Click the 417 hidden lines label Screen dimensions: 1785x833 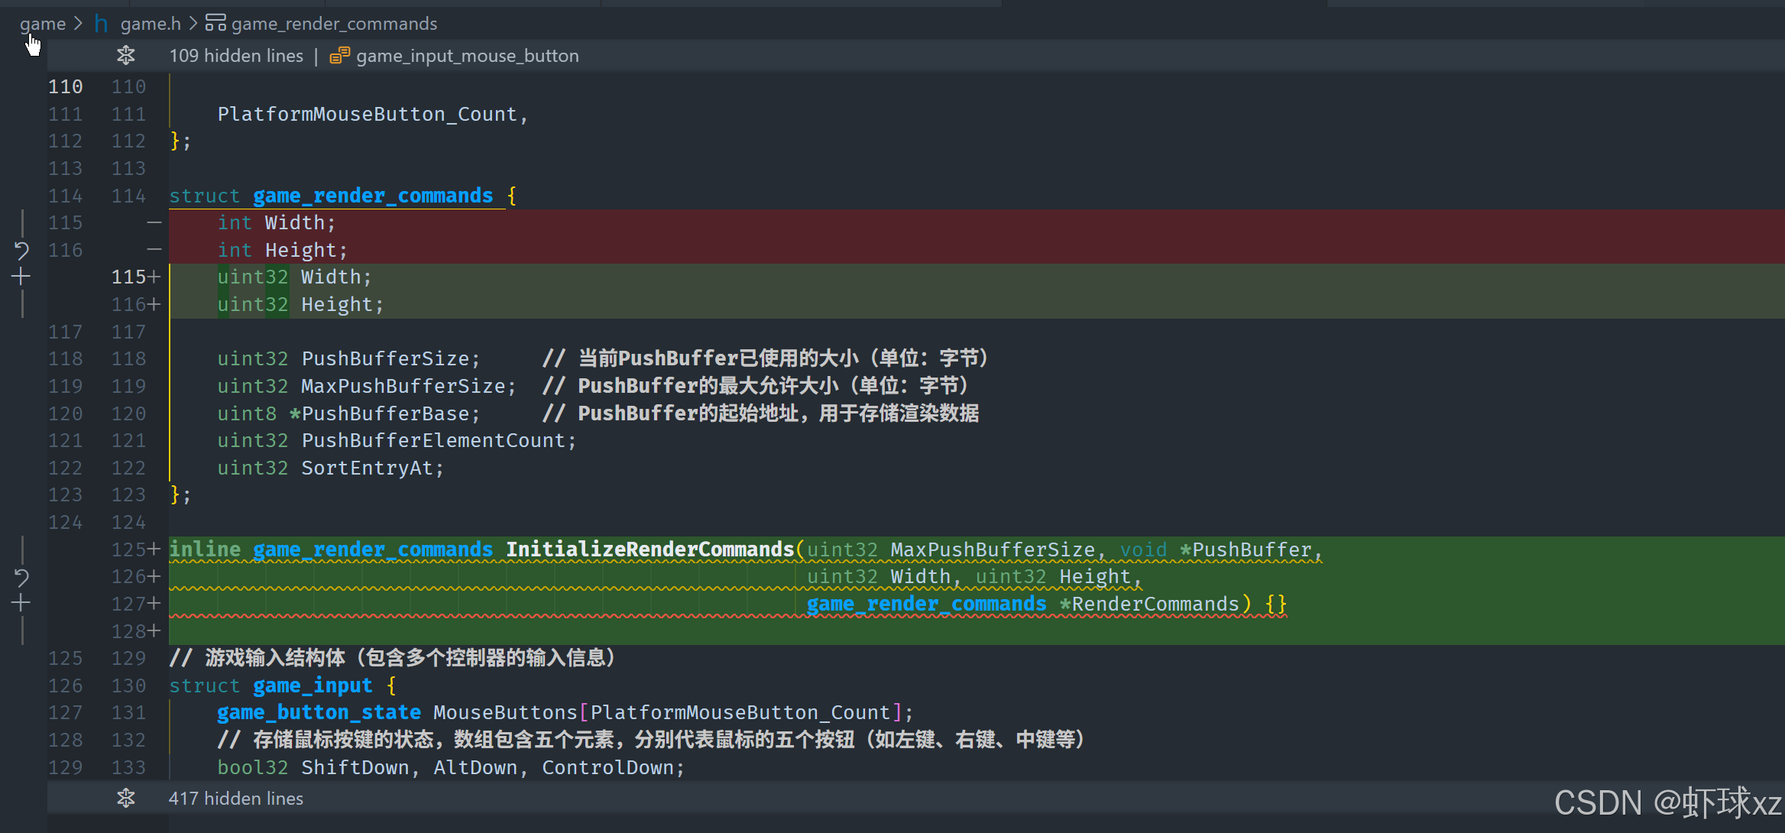point(236,799)
